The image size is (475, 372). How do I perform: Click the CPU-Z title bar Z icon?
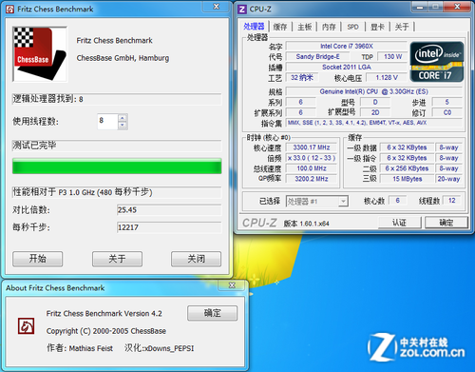click(x=242, y=10)
